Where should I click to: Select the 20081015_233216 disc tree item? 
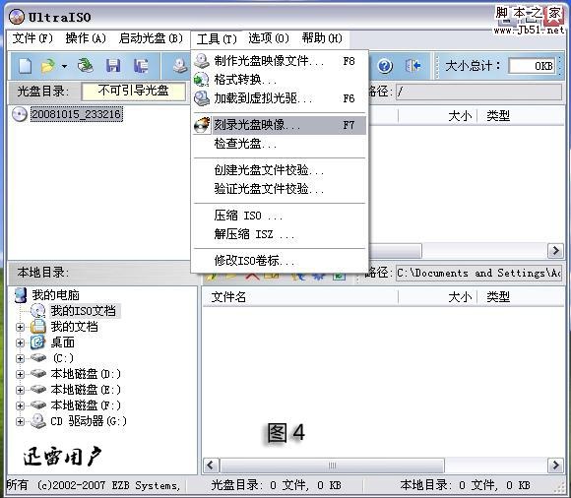pos(76,114)
